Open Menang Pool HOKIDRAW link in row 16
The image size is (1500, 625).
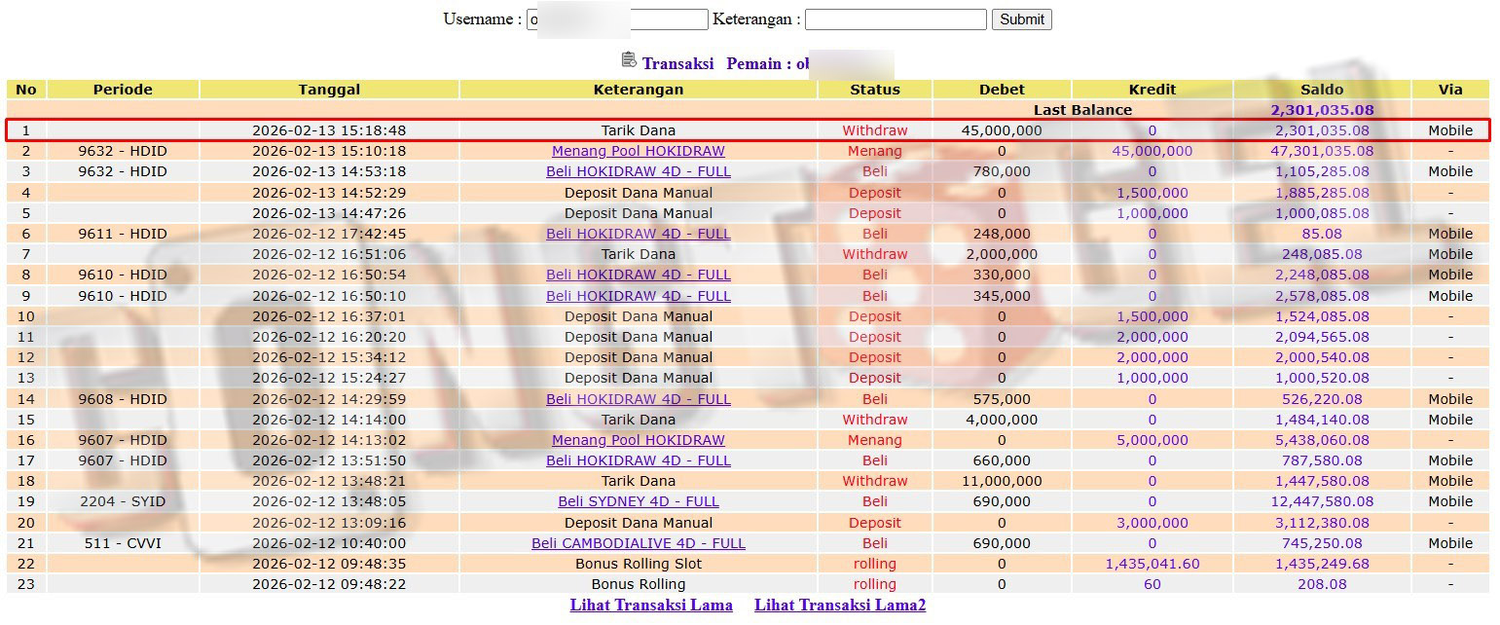(x=638, y=440)
